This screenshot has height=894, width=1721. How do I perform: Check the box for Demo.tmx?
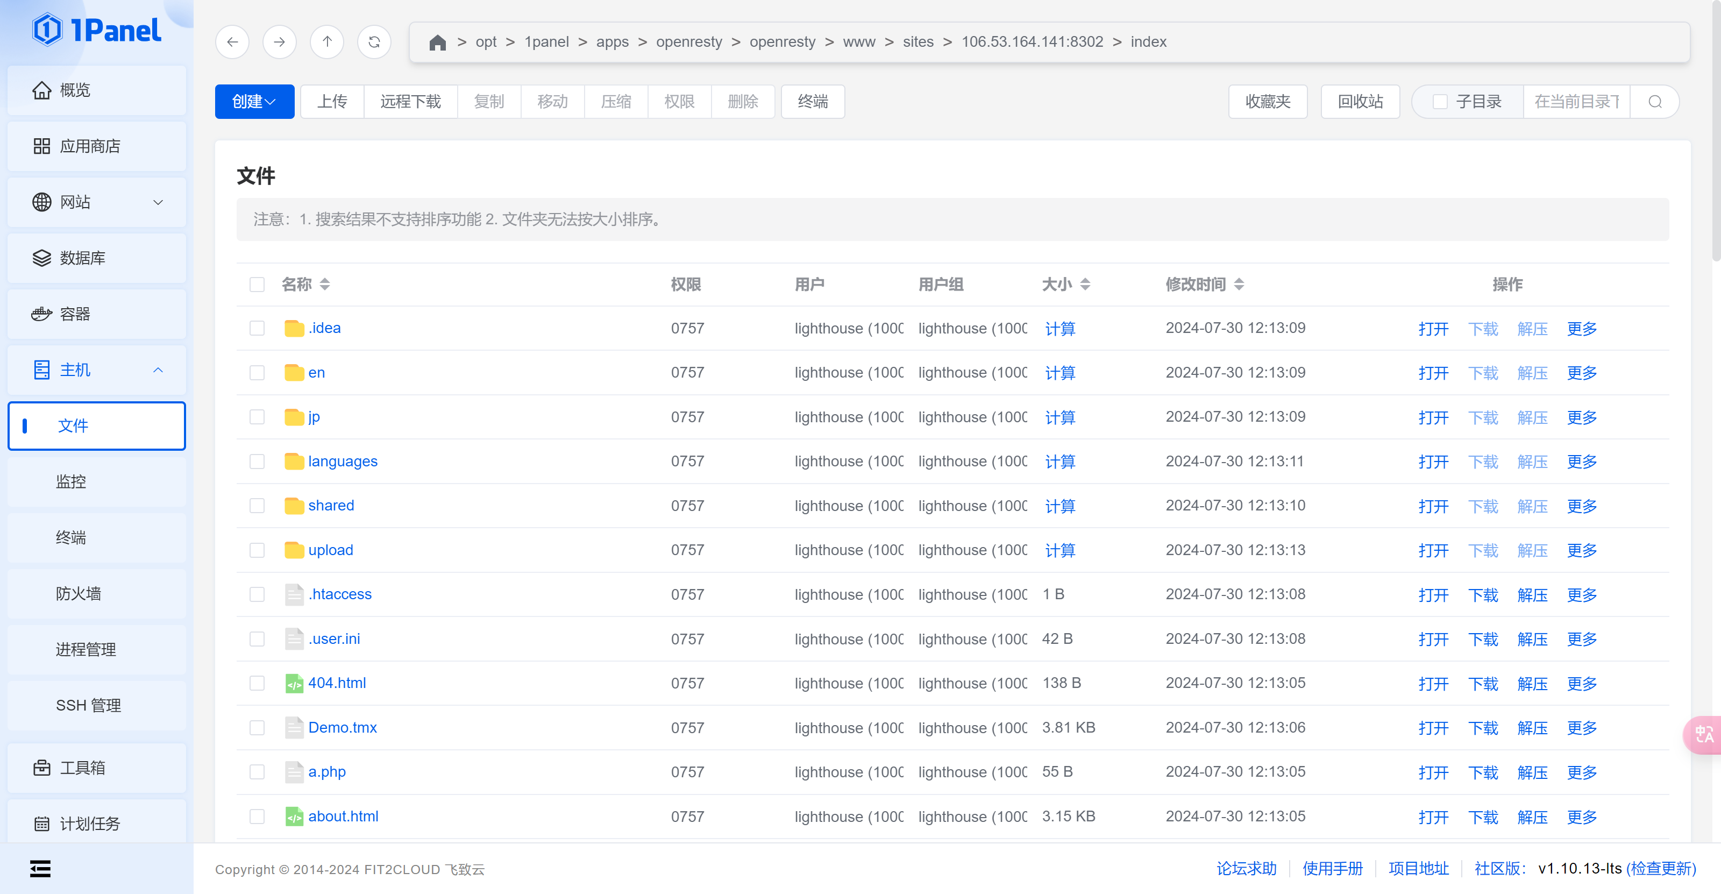(x=257, y=728)
